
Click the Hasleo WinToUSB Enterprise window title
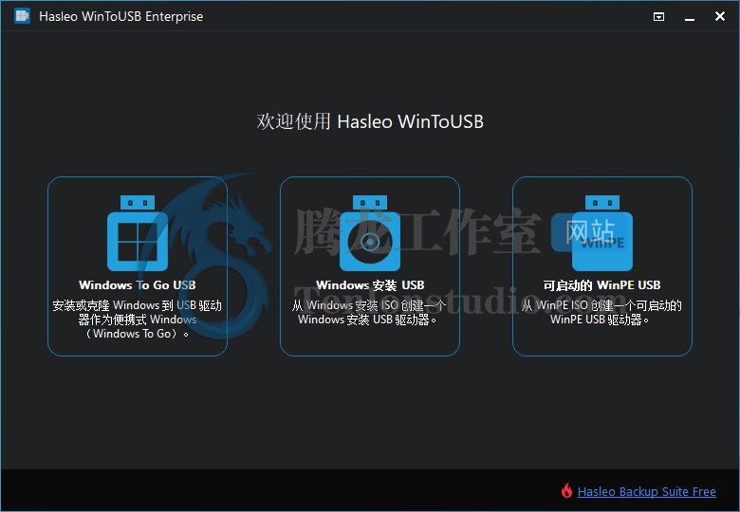tap(120, 16)
